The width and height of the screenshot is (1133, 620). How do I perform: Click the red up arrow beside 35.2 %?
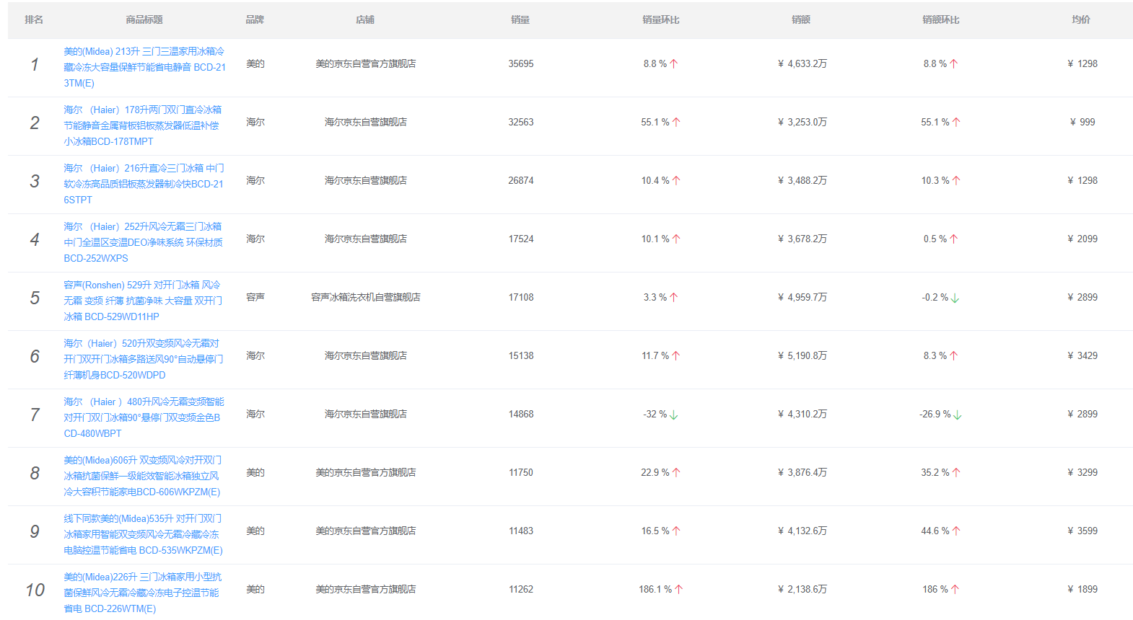pos(956,473)
